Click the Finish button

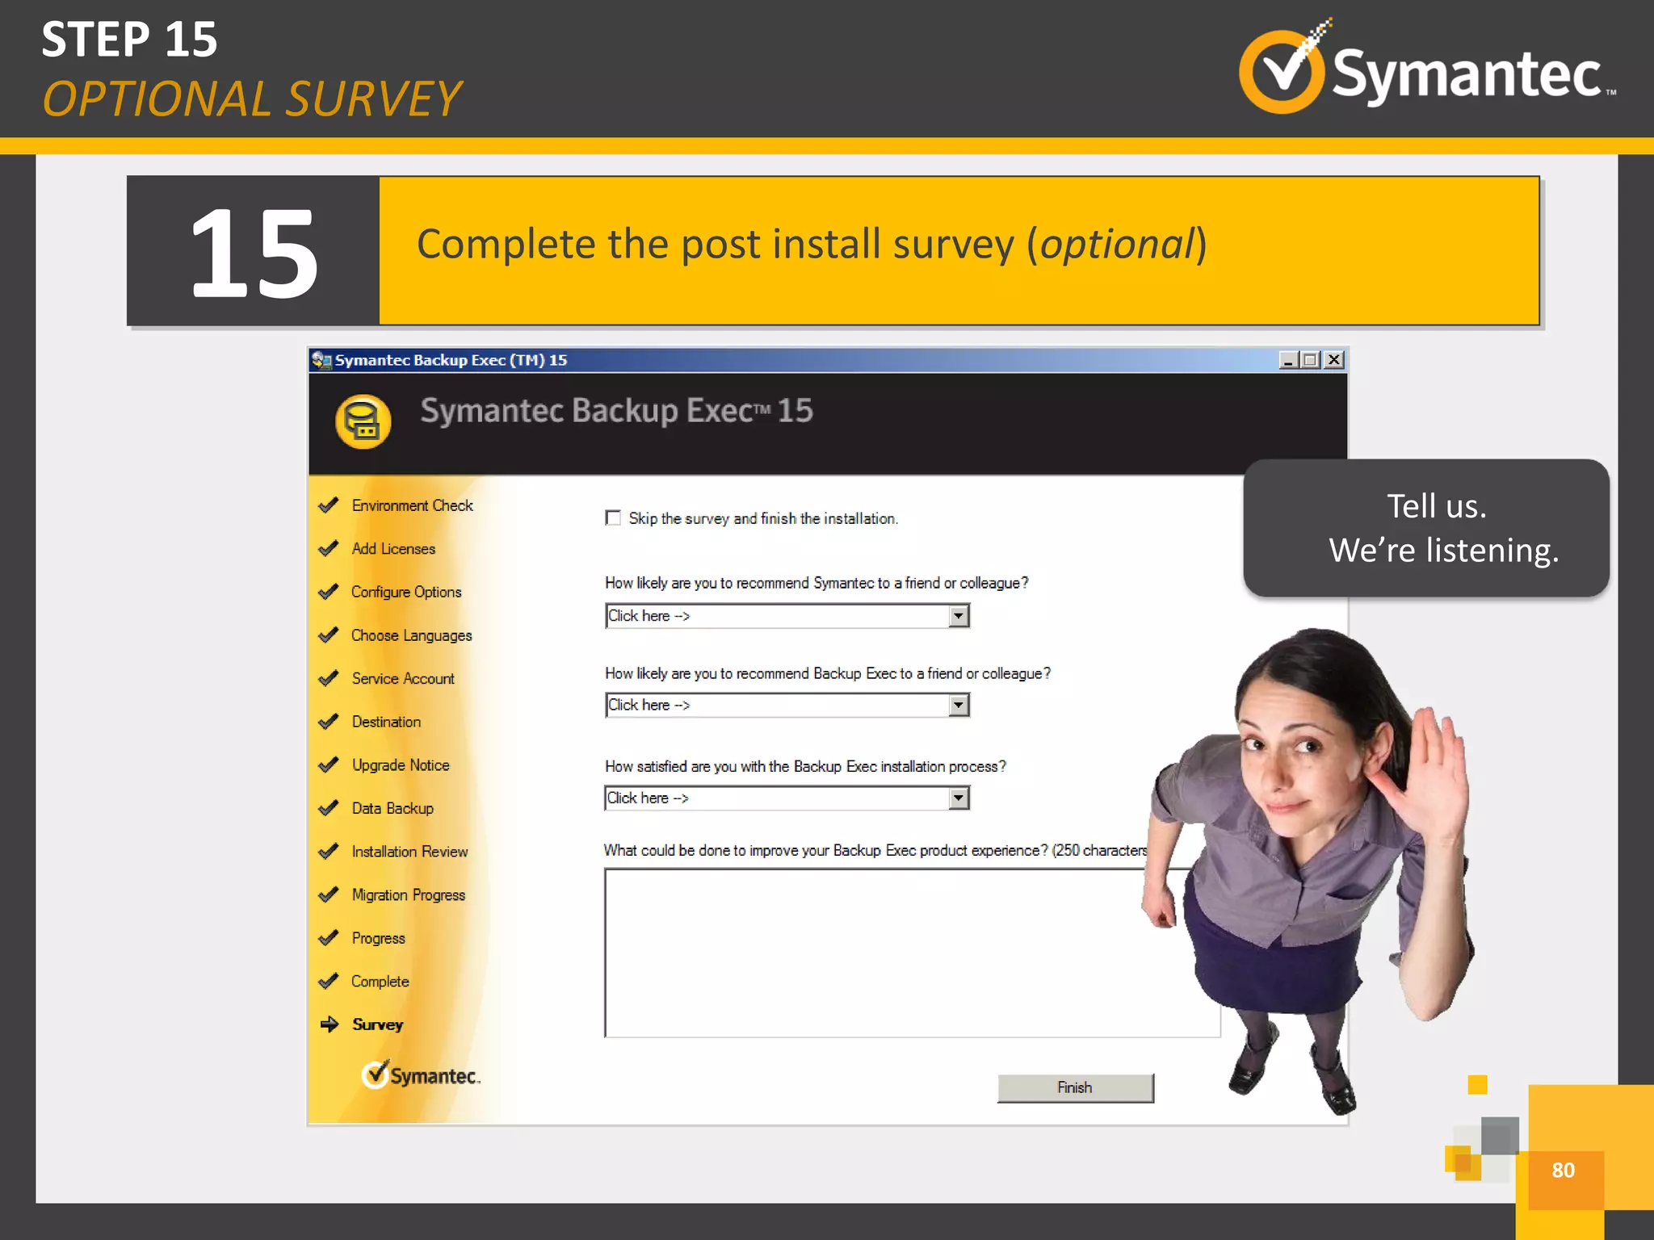[1075, 1087]
